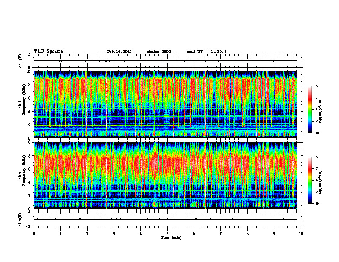
Task: Select the ch.1 "Frequency (kHz)" axis label
Action: [24, 99]
